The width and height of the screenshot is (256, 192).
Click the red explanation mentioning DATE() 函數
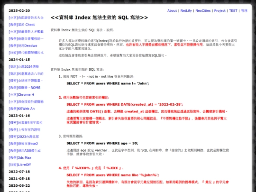(x=147, y=111)
